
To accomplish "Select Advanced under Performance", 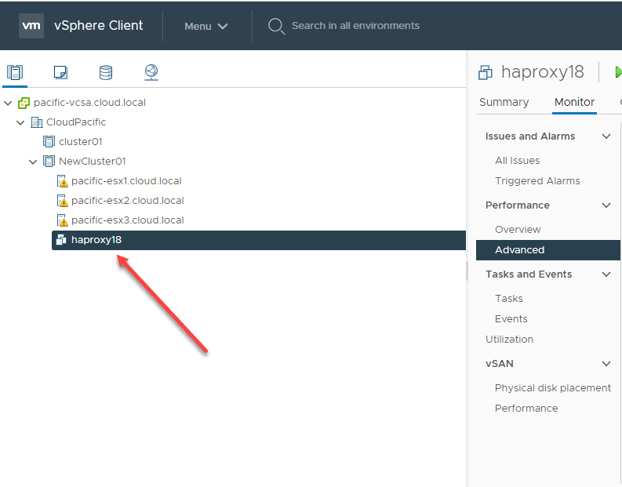I will 547,250.
